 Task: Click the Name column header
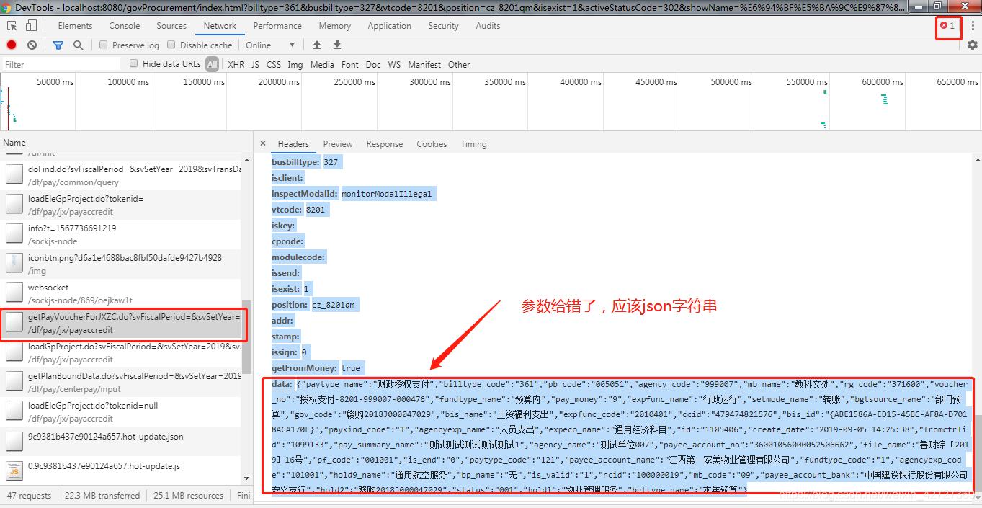point(126,143)
